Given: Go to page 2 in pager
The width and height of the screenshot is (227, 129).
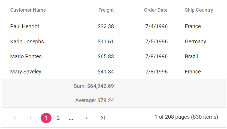Looking at the screenshot, I should tap(58, 118).
